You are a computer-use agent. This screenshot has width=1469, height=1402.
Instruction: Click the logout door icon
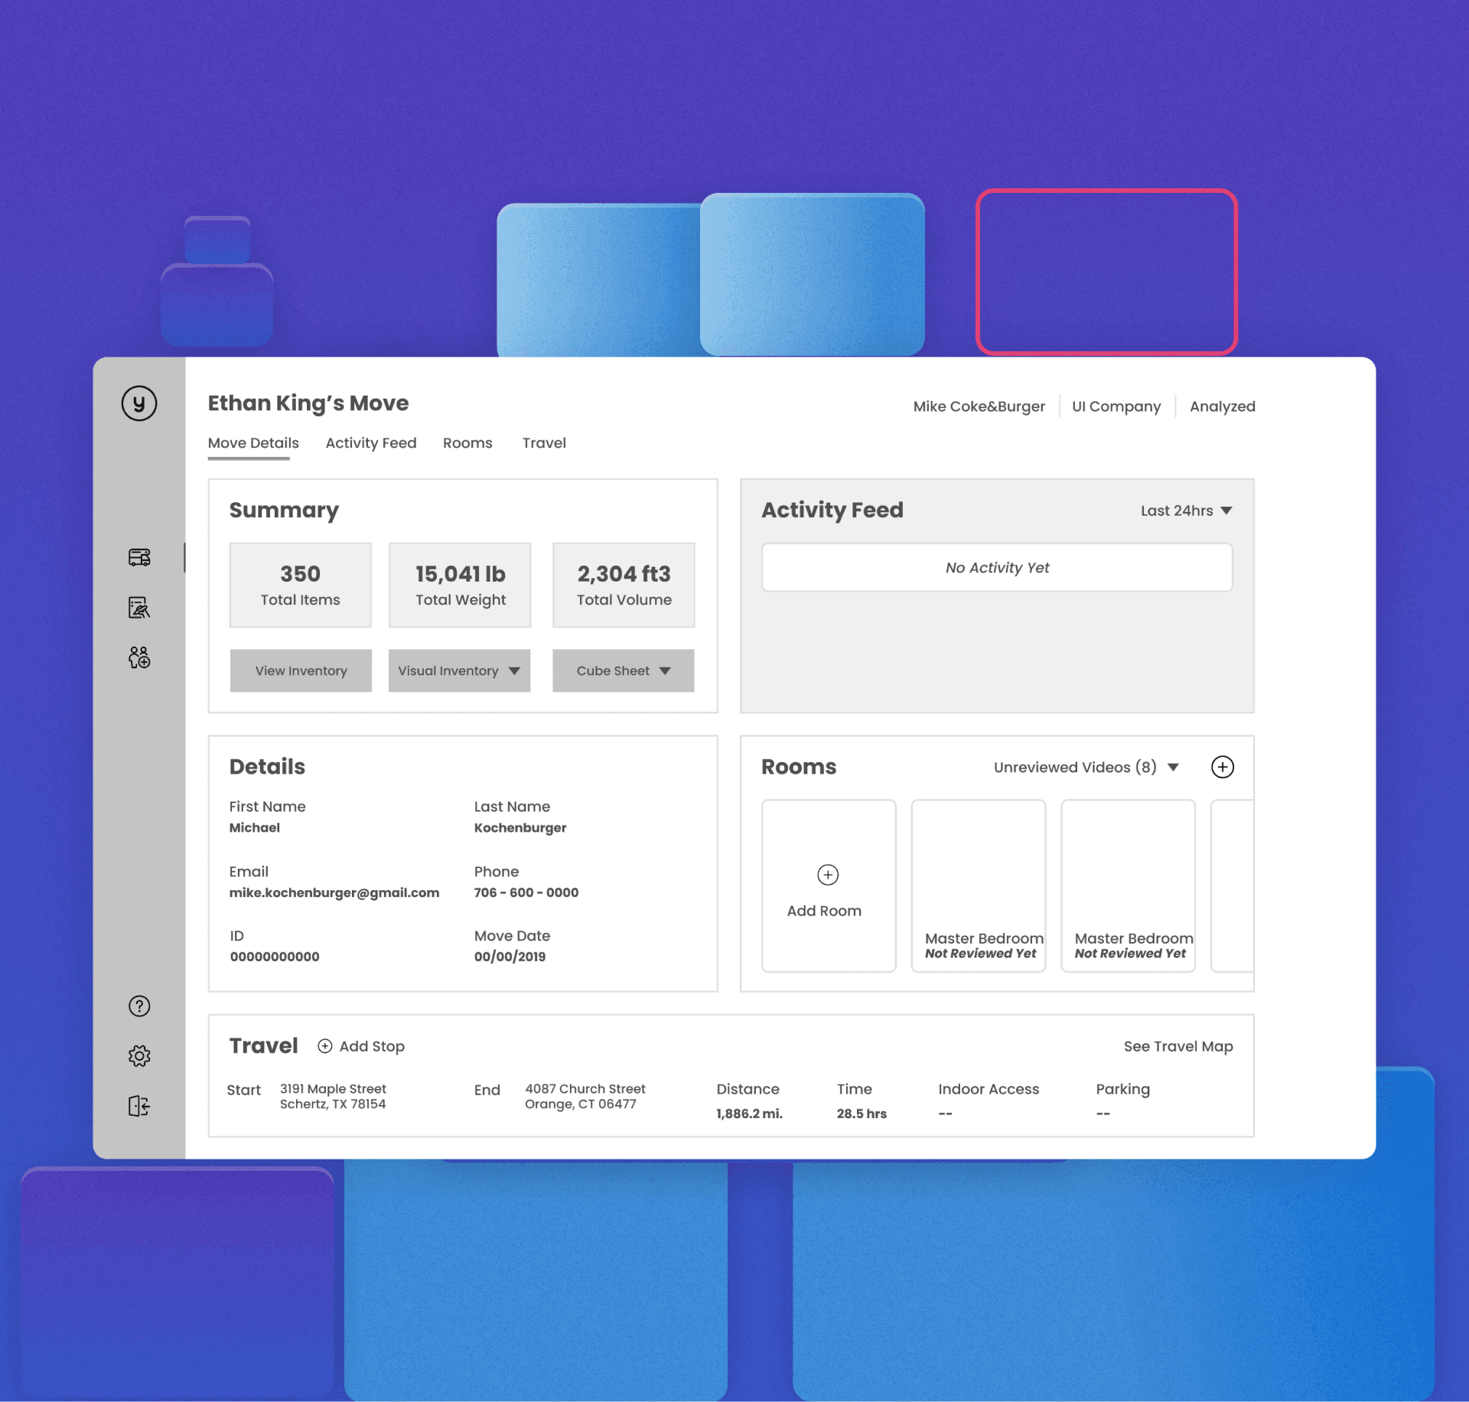click(x=139, y=1106)
